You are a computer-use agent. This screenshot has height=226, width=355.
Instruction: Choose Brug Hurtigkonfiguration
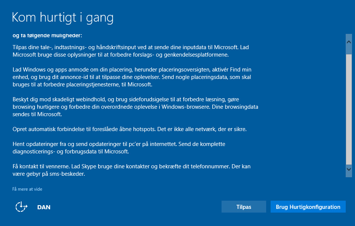point(308,207)
